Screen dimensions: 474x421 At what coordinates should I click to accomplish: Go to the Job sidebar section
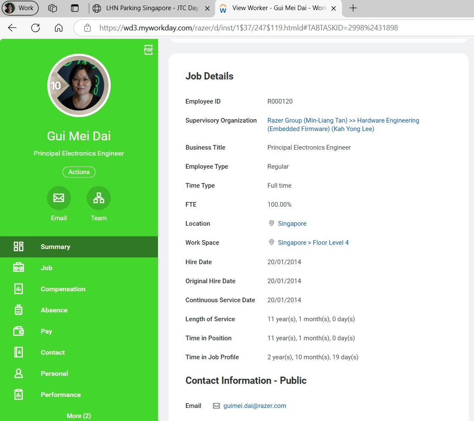79,268
